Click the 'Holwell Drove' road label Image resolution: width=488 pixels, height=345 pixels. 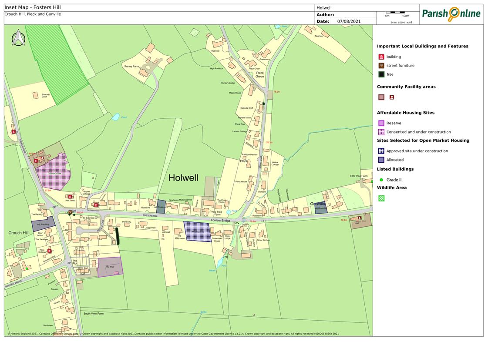coord(13,284)
